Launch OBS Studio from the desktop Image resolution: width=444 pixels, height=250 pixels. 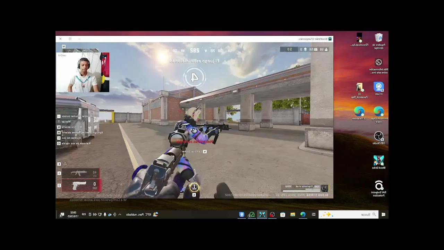(378, 138)
